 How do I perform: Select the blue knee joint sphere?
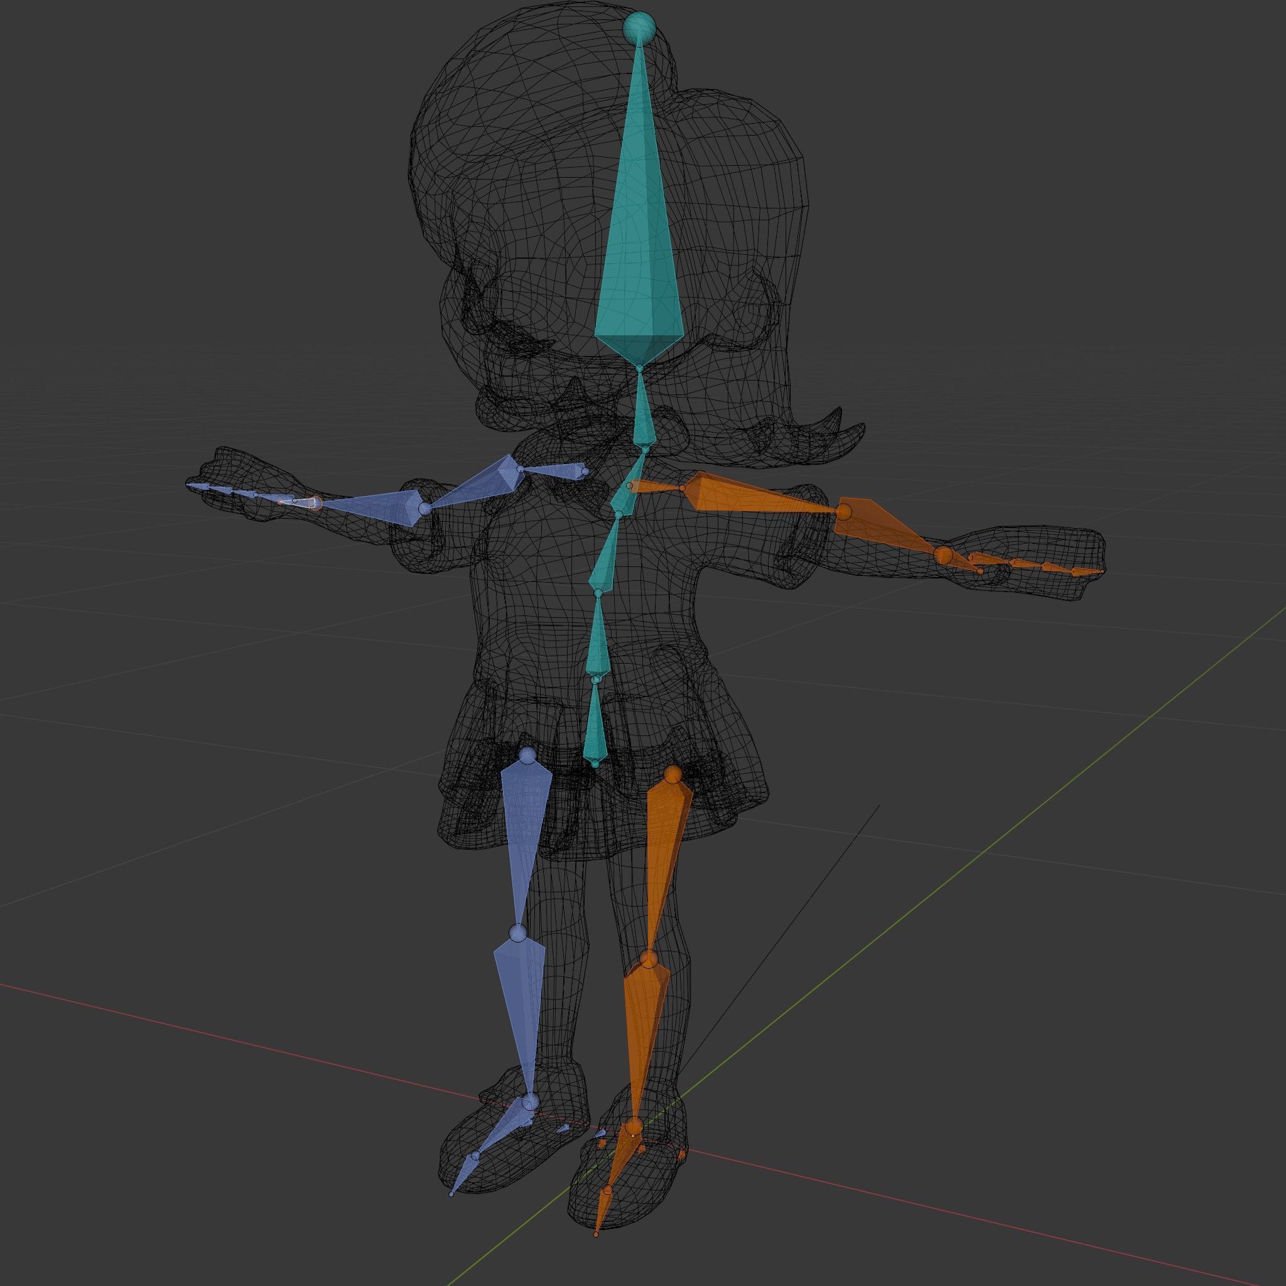(x=517, y=934)
